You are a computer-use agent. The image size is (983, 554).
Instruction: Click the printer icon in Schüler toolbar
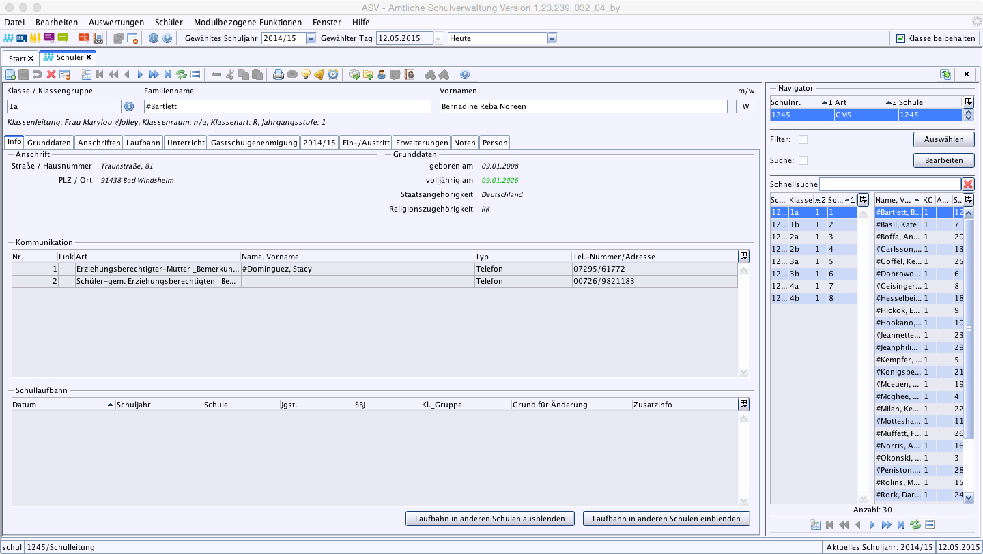click(278, 74)
